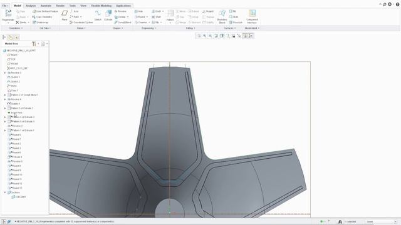Screen dimensions: 401x225
Task: Choose the Extrude tool
Action: 108,15
